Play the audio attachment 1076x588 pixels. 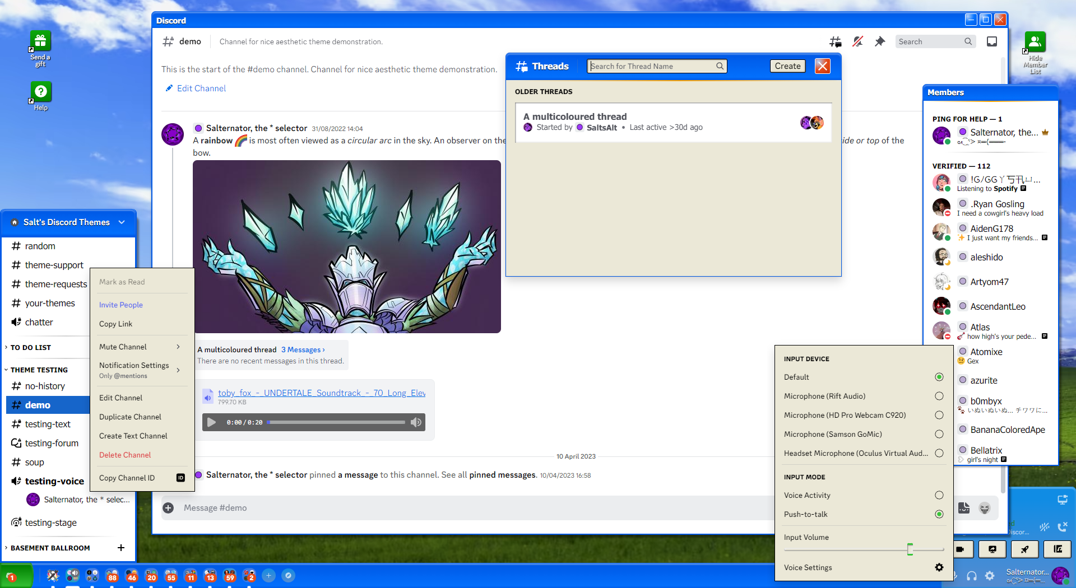point(211,422)
